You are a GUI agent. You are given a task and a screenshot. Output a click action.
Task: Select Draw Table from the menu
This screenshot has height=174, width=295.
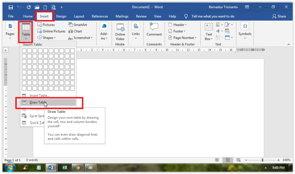[38, 102]
